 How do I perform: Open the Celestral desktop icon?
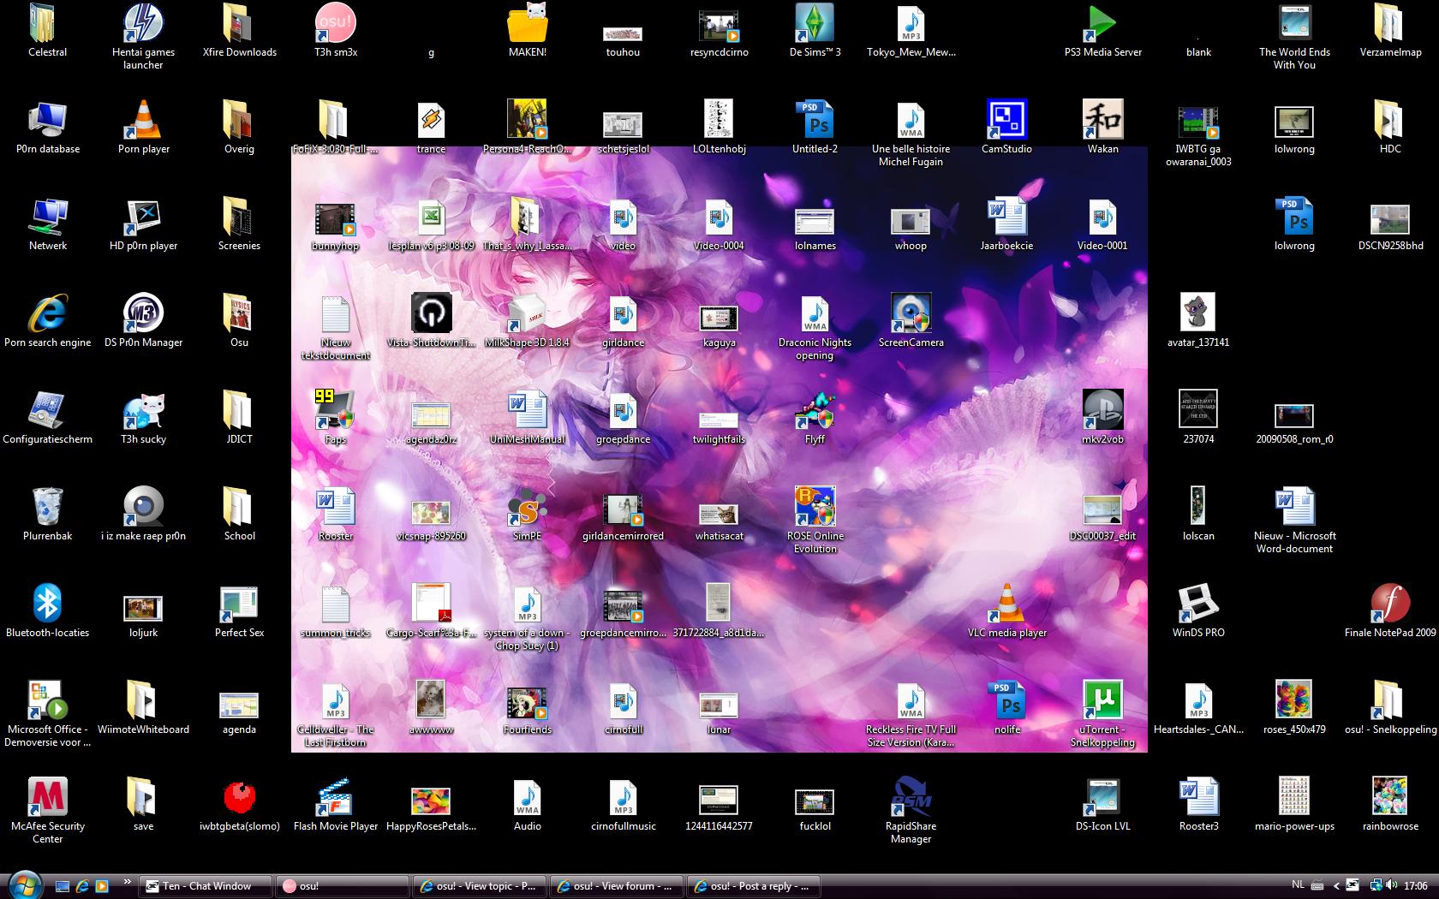click(x=47, y=32)
